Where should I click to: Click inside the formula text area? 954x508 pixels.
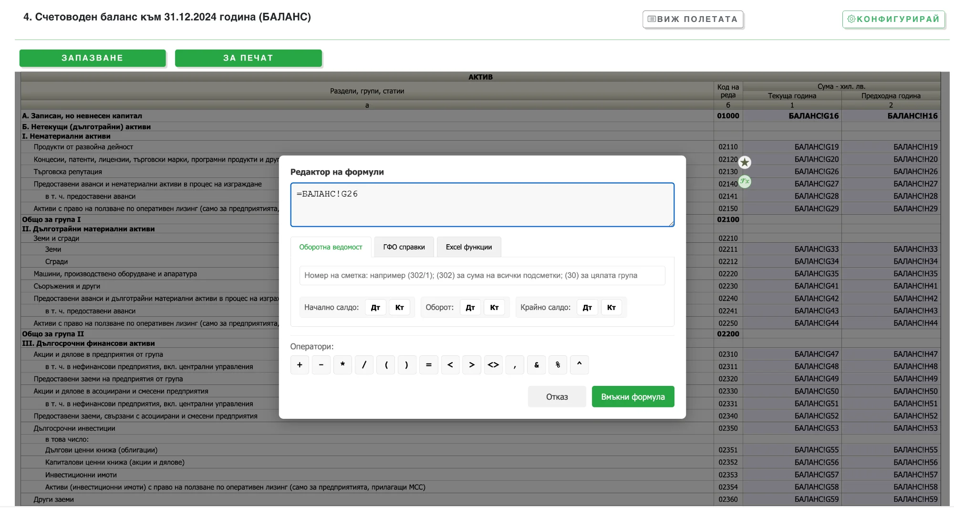(x=482, y=205)
